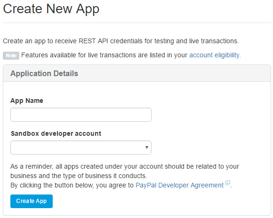The height and width of the screenshot is (218, 273).
Task: Open the Sandbox developer account dropdown
Action: (81, 148)
